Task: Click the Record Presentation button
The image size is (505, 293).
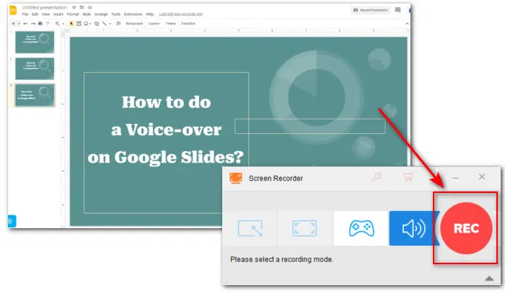Action: point(370,10)
